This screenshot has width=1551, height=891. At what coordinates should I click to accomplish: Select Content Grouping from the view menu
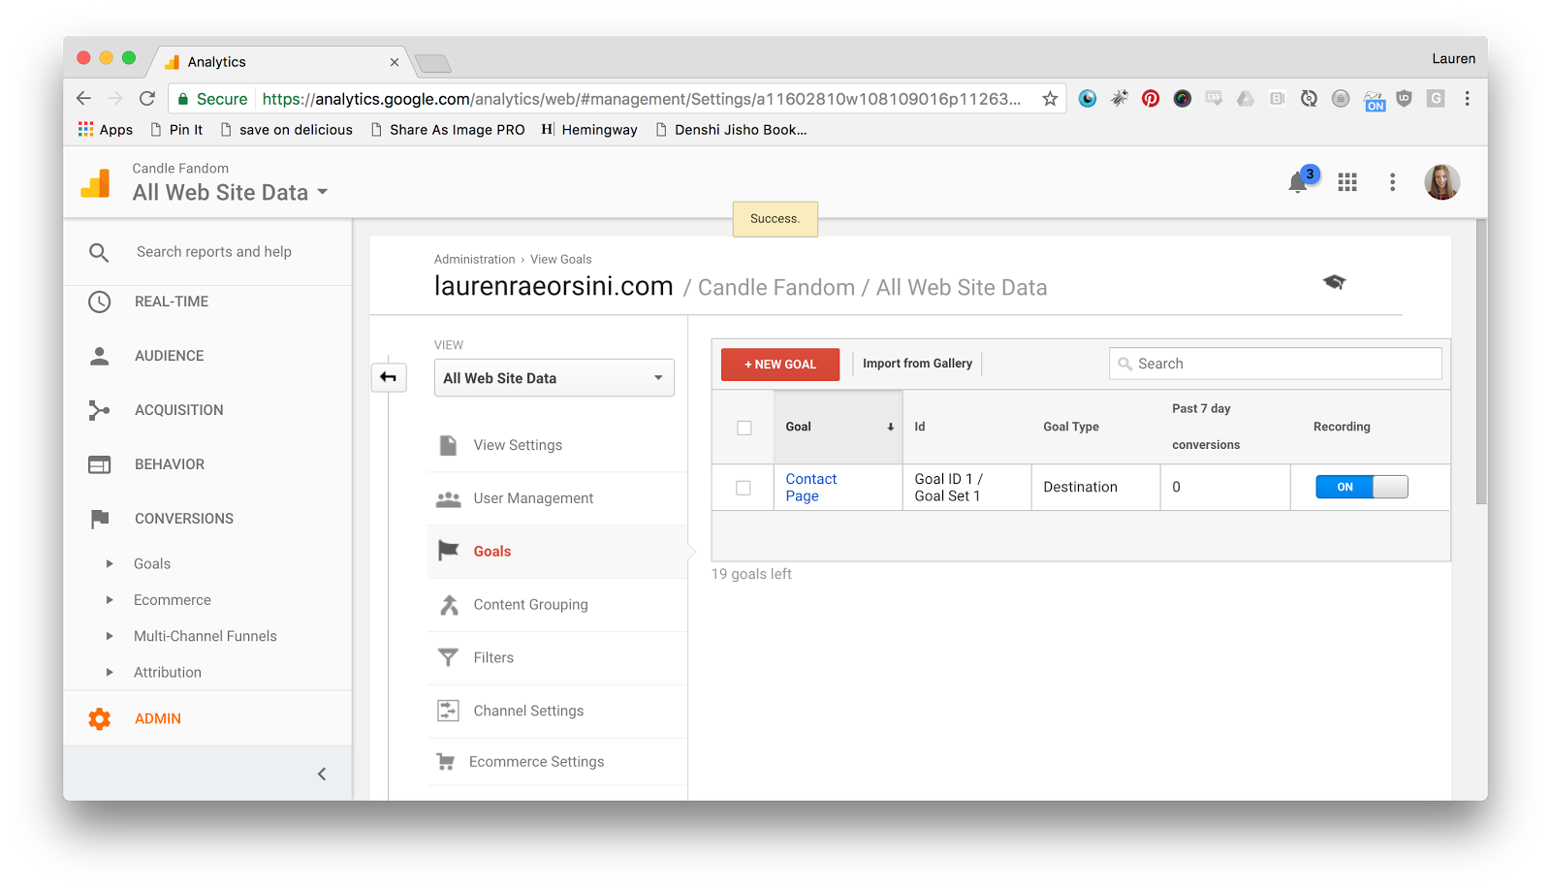point(530,604)
